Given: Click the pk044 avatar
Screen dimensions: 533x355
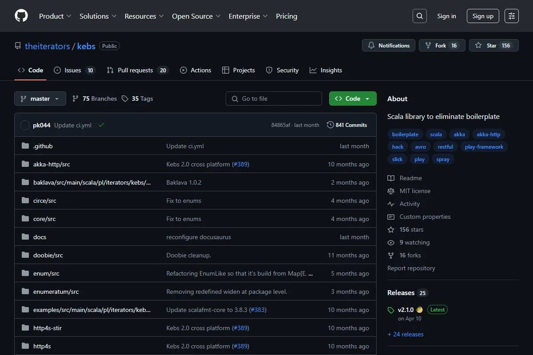Looking at the screenshot, I should coord(25,125).
